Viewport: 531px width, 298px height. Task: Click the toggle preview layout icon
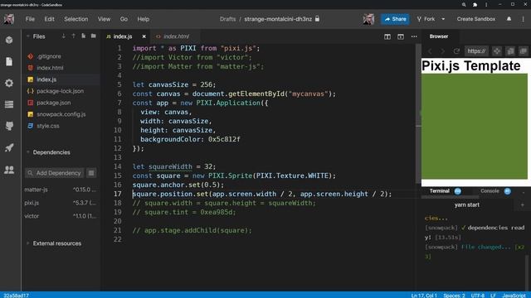[401, 36]
